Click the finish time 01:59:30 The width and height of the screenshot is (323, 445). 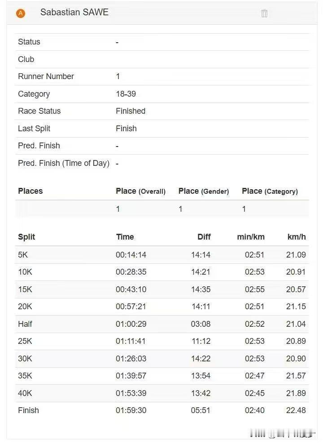tap(131, 410)
